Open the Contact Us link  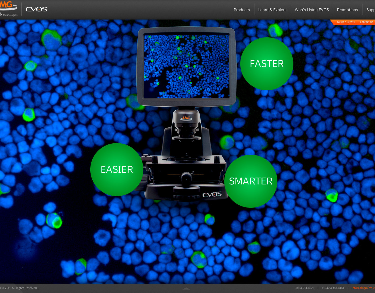[x=366, y=22]
